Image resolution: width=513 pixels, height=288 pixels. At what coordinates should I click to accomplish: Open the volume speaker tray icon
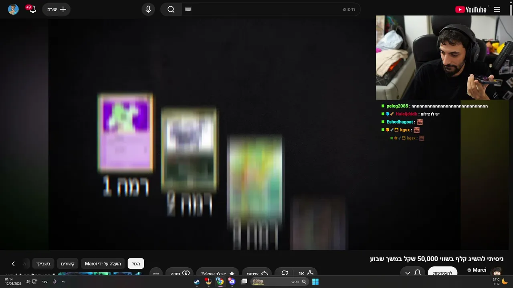click(28, 282)
